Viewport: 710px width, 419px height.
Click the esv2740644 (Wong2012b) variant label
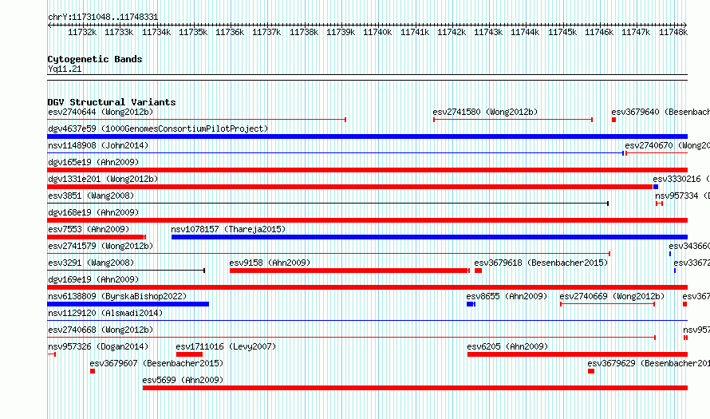[101, 112]
